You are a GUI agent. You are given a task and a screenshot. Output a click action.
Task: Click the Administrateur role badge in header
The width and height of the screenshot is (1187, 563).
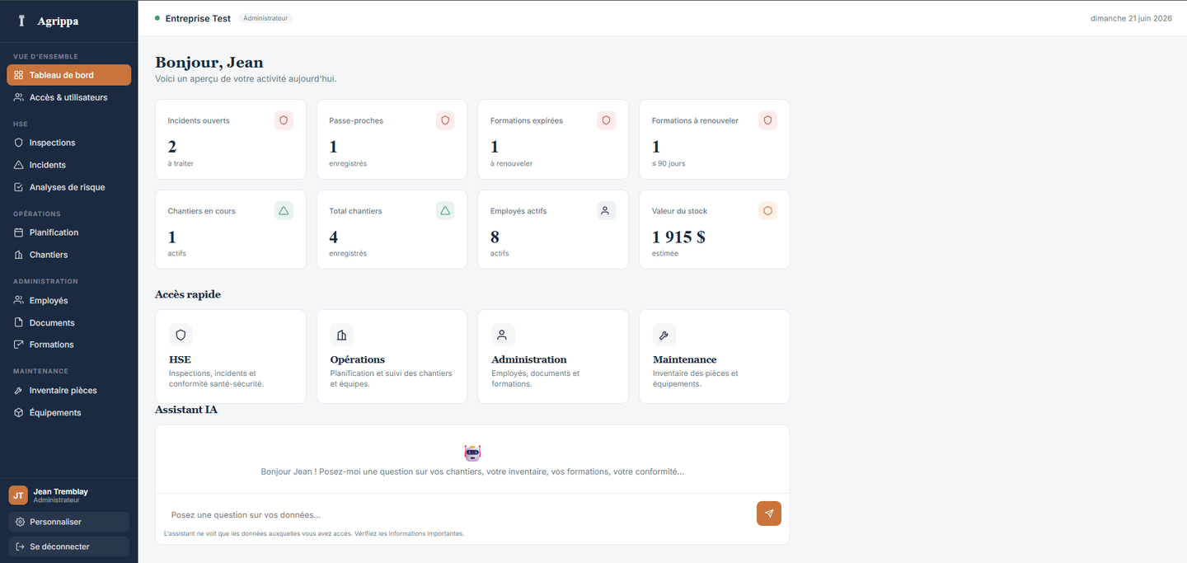pyautogui.click(x=265, y=18)
